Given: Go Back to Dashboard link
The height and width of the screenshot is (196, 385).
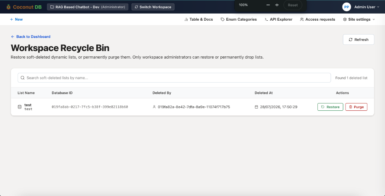Looking at the screenshot, I should (x=31, y=36).
